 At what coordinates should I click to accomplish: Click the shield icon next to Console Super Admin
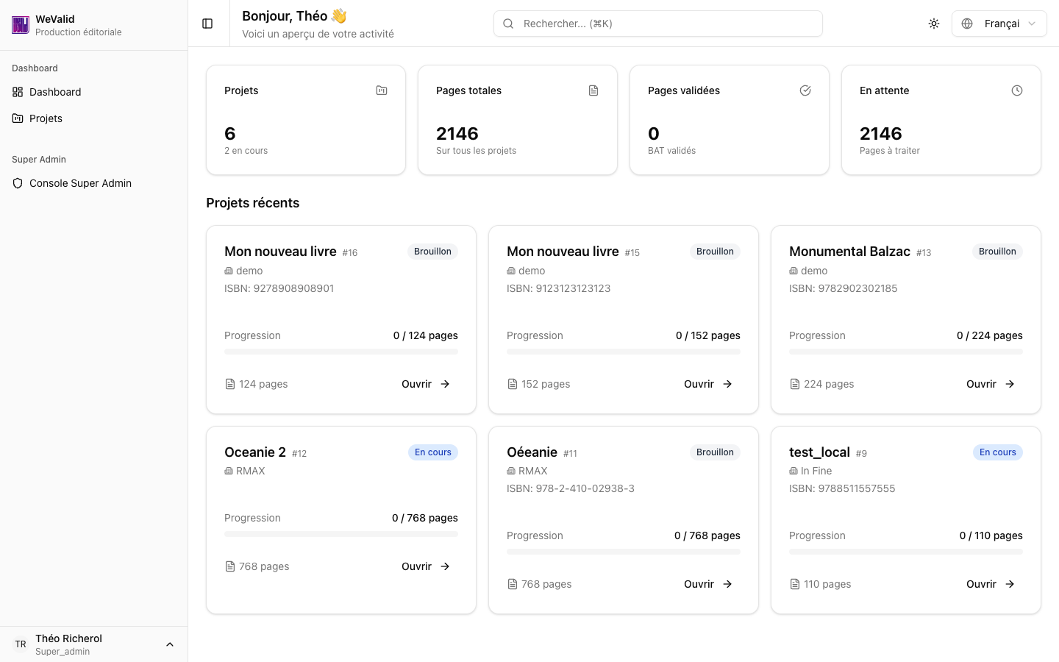coord(18,182)
